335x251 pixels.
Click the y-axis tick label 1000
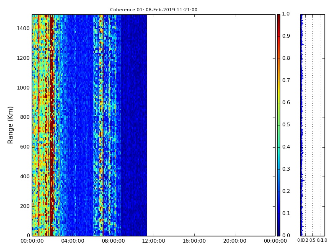[23, 88]
